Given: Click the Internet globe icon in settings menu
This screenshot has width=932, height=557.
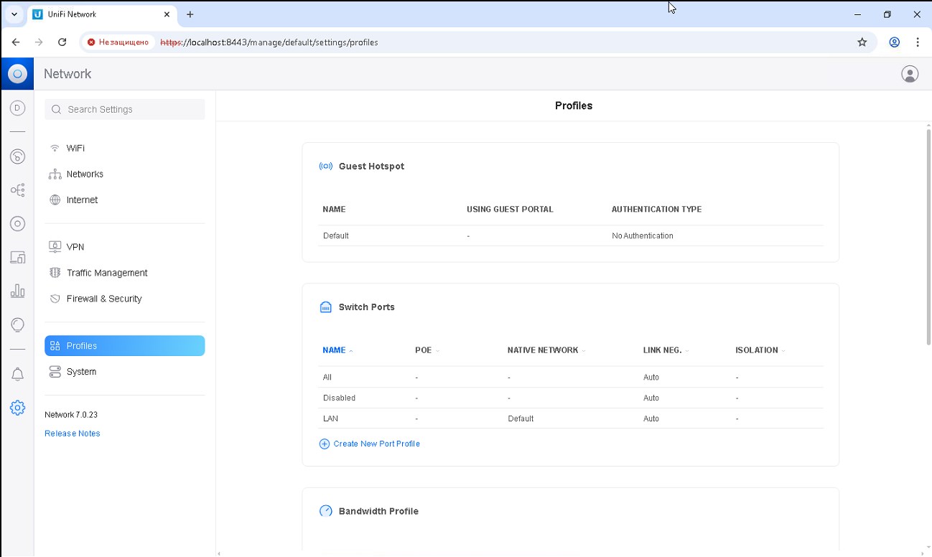Looking at the screenshot, I should [x=55, y=200].
